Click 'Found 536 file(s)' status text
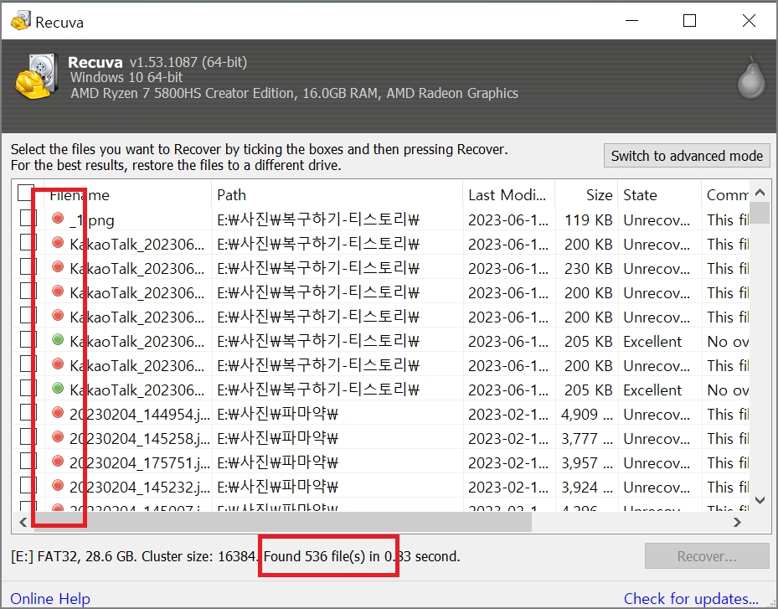This screenshot has width=778, height=609. coord(314,556)
